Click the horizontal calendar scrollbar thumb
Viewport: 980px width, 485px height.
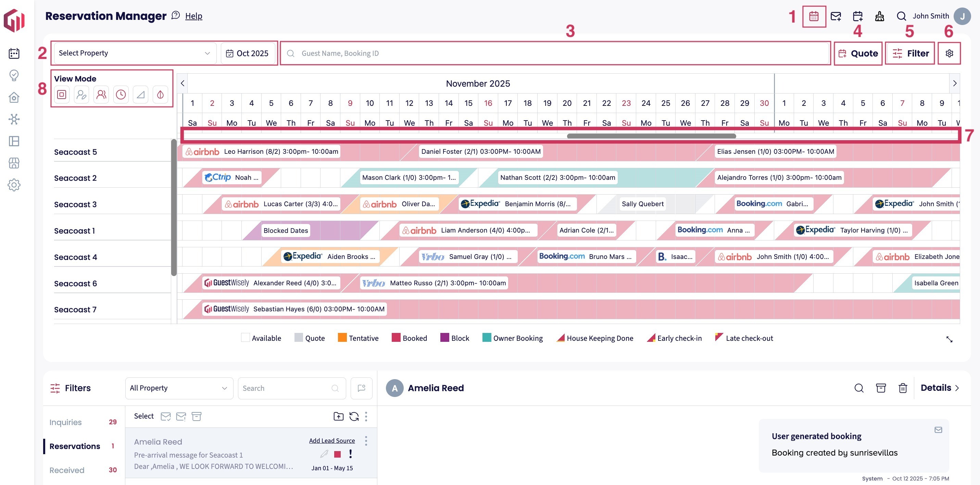click(651, 136)
